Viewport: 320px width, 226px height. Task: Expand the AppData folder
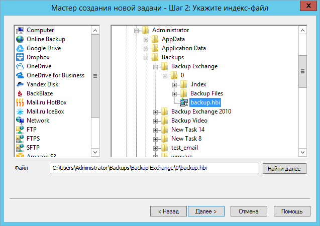(146, 40)
